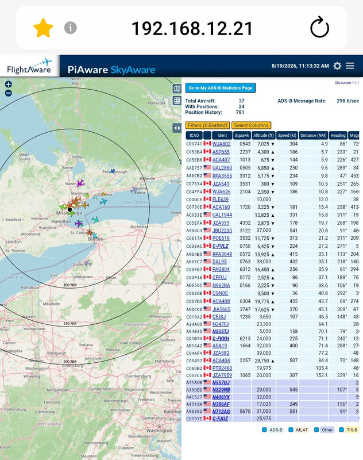Click US flag in N557GJ row
The image size is (363, 460).
(x=207, y=382)
